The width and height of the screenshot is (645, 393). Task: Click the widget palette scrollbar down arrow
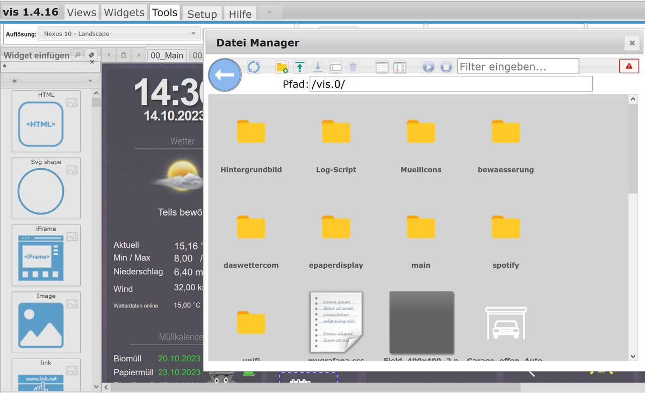[96, 387]
